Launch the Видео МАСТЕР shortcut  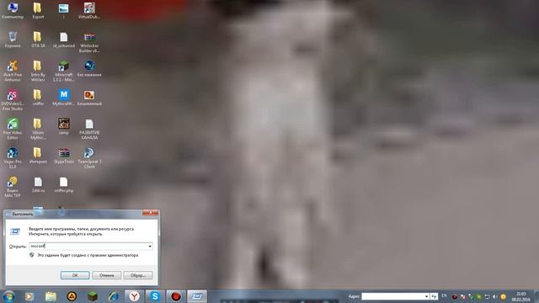click(x=13, y=186)
